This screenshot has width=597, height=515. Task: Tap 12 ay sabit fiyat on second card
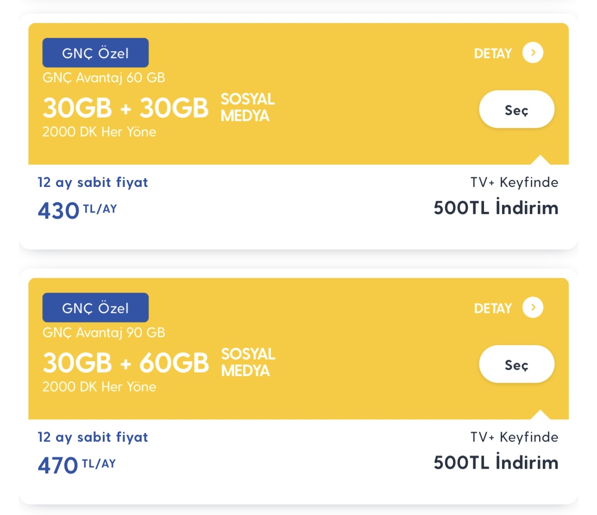[x=93, y=437]
